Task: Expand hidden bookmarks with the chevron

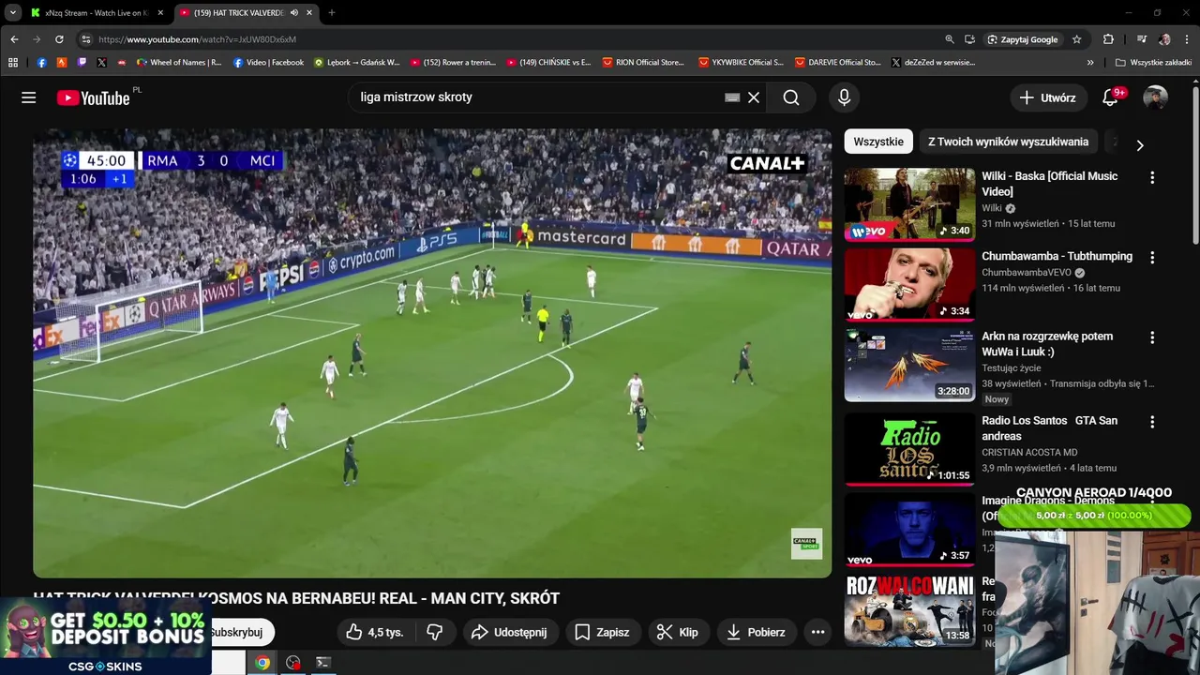Action: 1090,63
